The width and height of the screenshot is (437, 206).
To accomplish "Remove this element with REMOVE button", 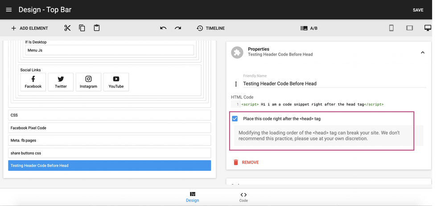I will pyautogui.click(x=246, y=162).
